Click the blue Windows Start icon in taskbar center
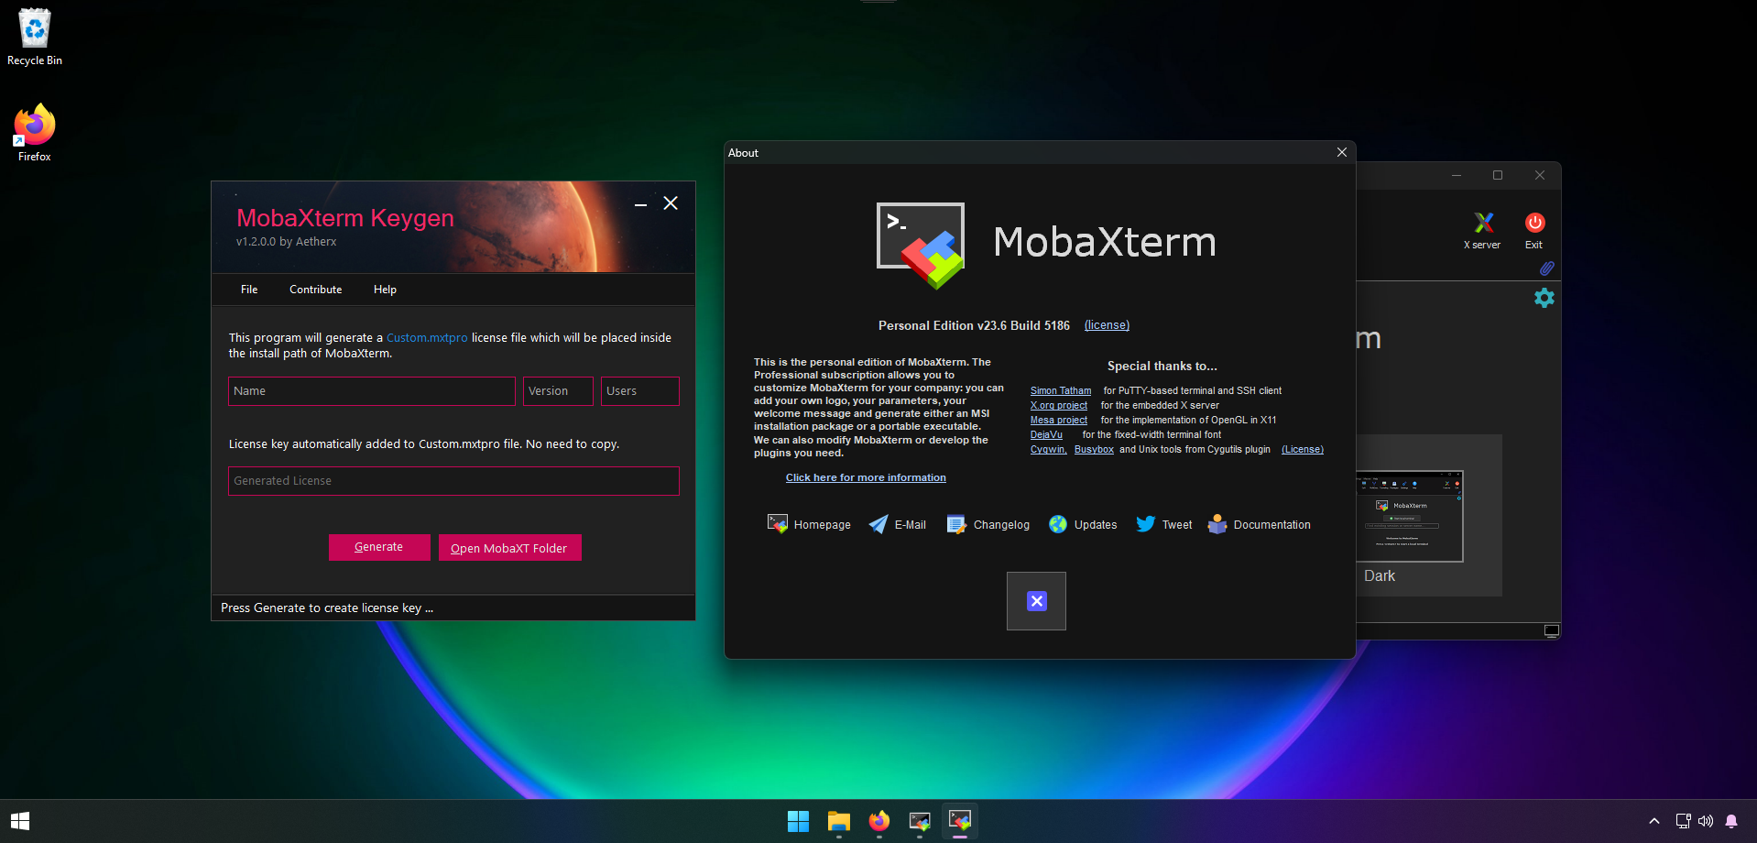The width and height of the screenshot is (1757, 843). point(799,821)
